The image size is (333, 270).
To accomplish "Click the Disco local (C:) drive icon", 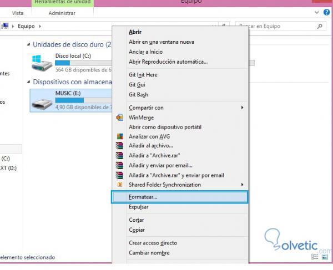I will pos(42,63).
